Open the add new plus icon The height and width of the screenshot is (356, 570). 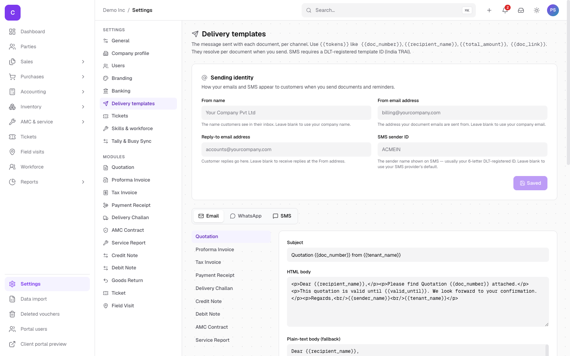tap(489, 10)
